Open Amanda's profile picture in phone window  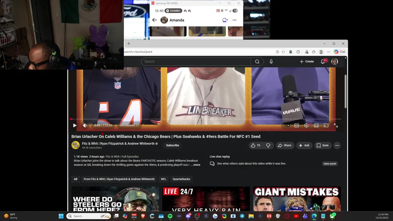(164, 20)
